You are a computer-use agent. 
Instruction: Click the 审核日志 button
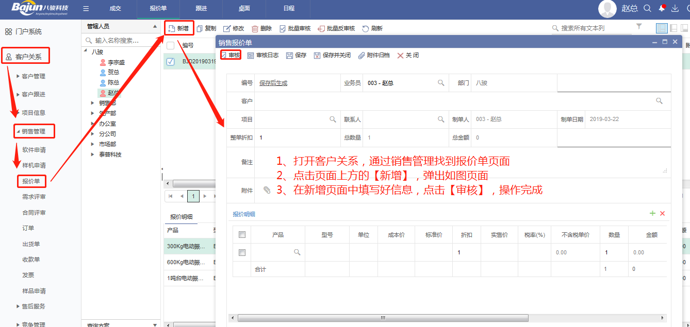coord(263,55)
